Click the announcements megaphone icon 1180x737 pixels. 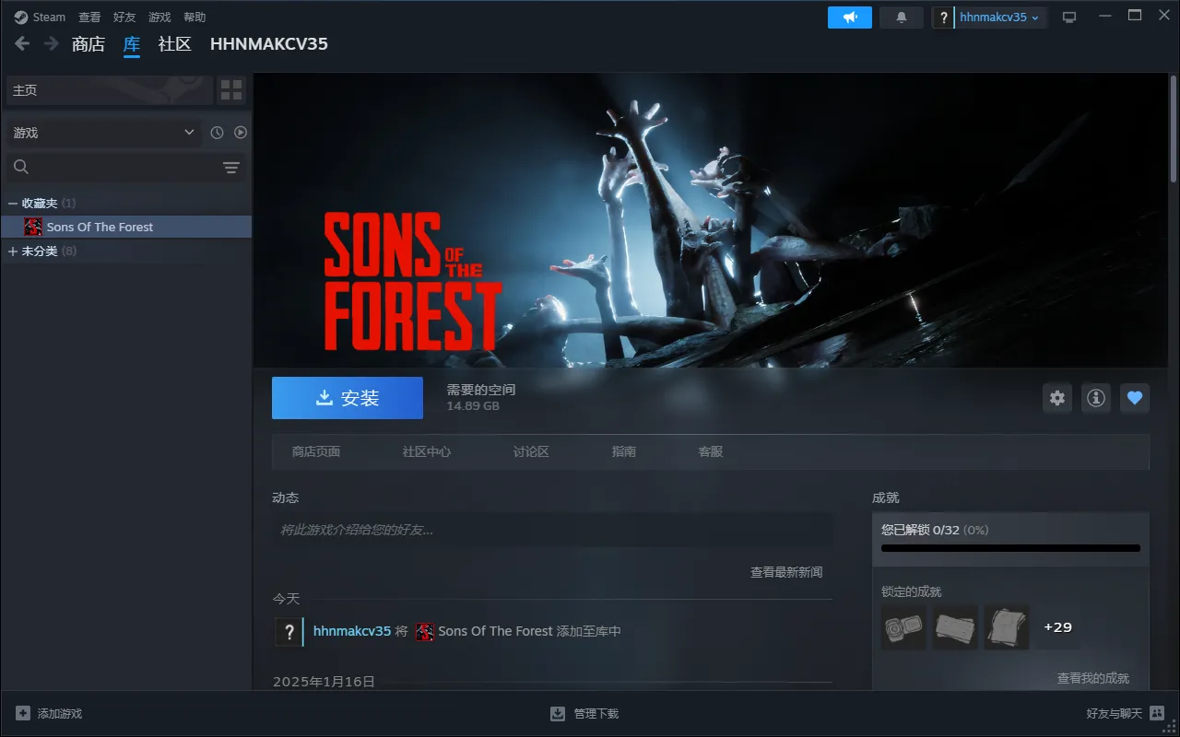[x=849, y=18]
